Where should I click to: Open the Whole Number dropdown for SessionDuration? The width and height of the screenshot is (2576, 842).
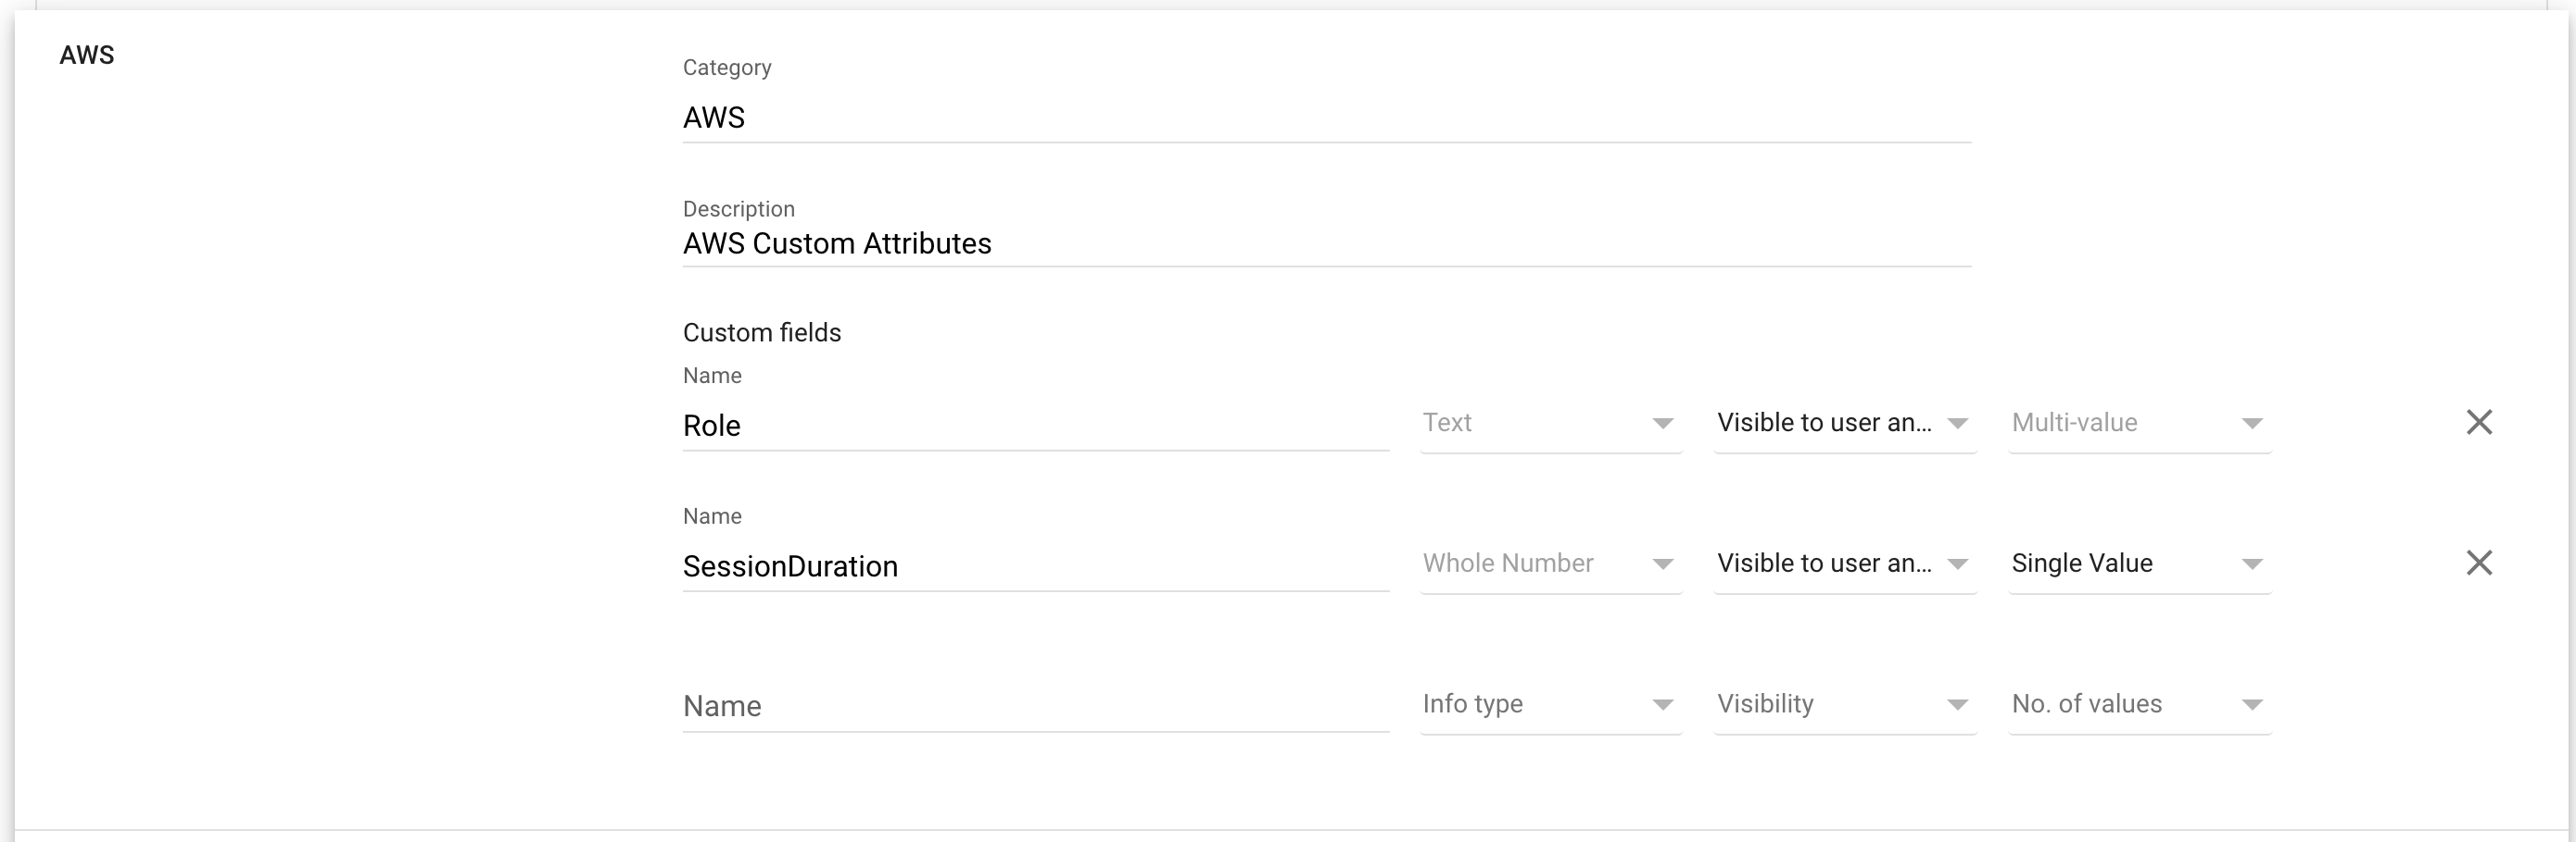tap(1549, 563)
